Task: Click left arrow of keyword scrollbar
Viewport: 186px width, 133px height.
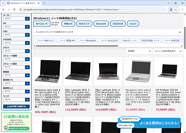Action: coord(34,46)
